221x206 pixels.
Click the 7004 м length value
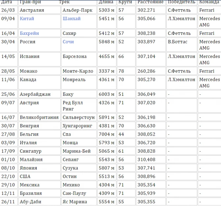pos(107,134)
